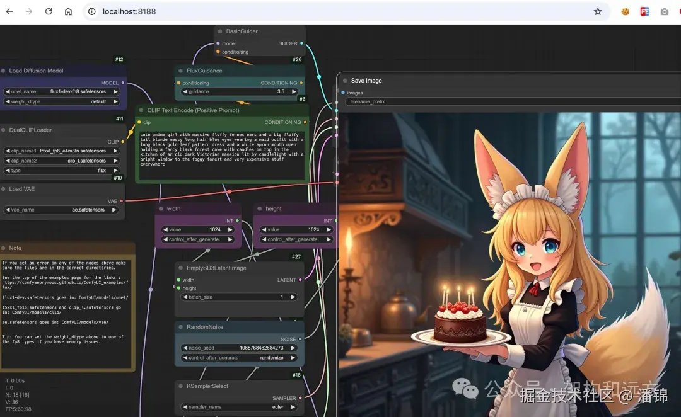Open the clip_name2 clip_l selector

(x=61, y=161)
